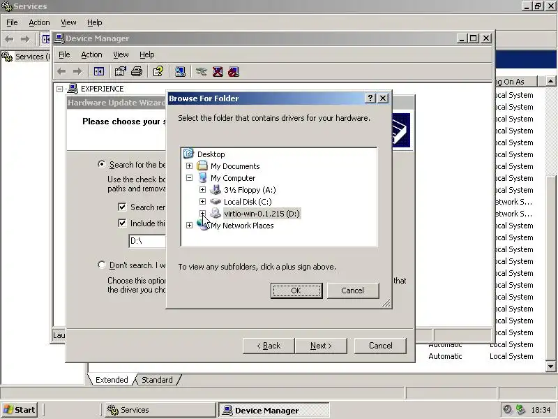Click Cancel in Hardware Update Wizard
The width and height of the screenshot is (558, 419).
point(380,346)
